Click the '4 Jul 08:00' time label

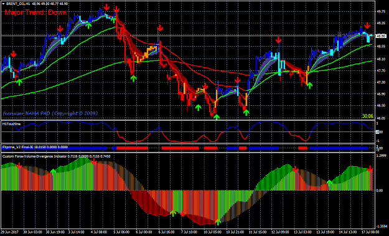(x=99, y=232)
